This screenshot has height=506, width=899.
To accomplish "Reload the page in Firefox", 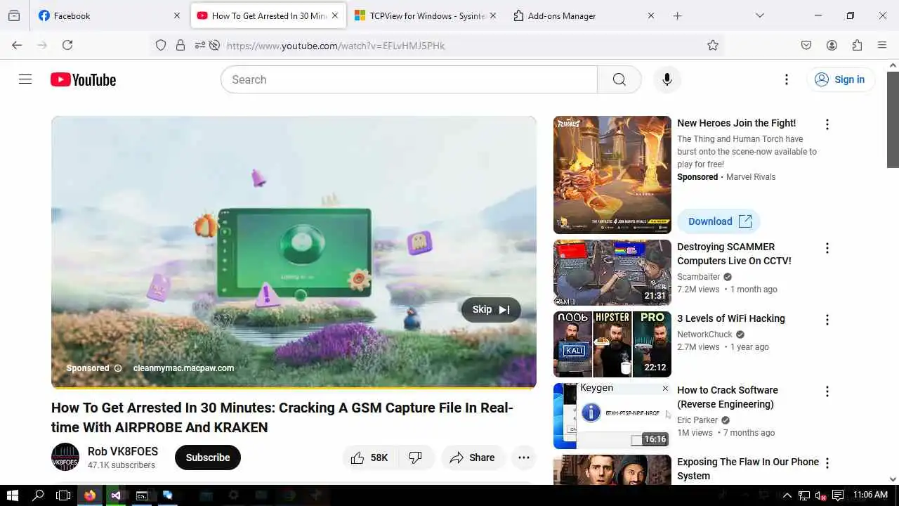I will [x=67, y=45].
